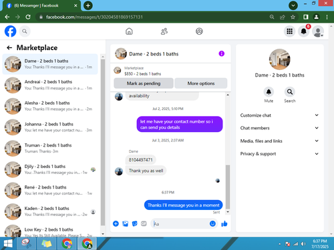Open the Facebook menu grid icon

pyautogui.click(x=289, y=31)
